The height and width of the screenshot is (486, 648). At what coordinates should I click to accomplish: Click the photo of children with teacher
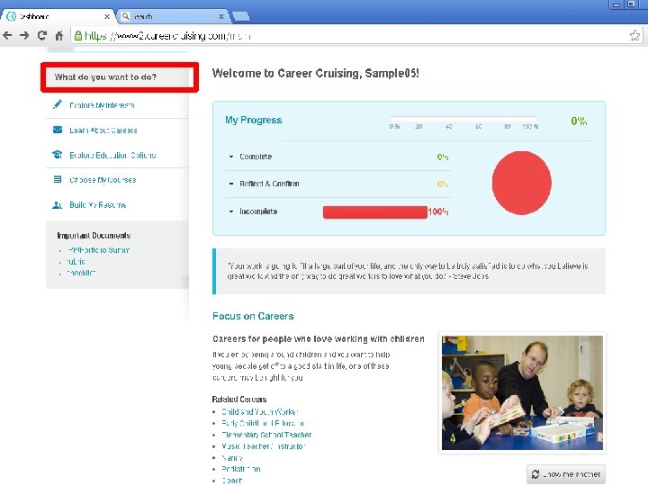point(522,392)
